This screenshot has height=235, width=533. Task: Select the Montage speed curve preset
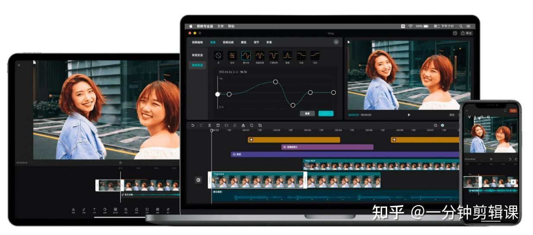pos(246,55)
